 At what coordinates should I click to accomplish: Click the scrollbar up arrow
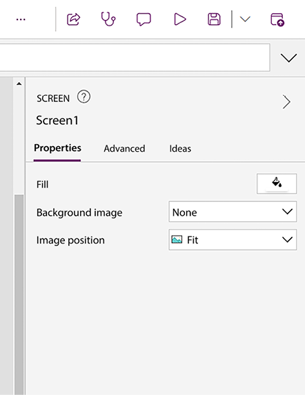(19, 83)
